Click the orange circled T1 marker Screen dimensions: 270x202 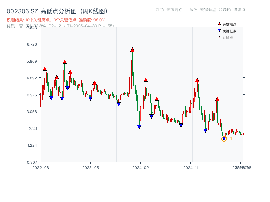click(x=224, y=138)
